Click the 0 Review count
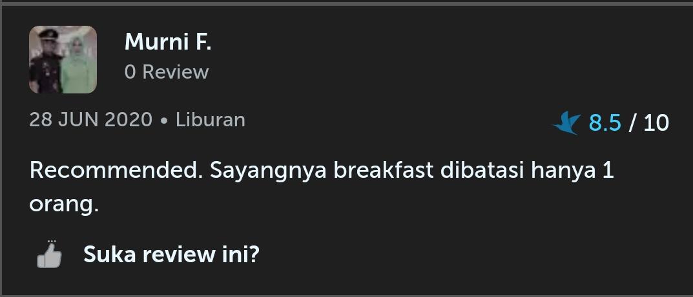Screen dimensions: 693x297 [167, 72]
